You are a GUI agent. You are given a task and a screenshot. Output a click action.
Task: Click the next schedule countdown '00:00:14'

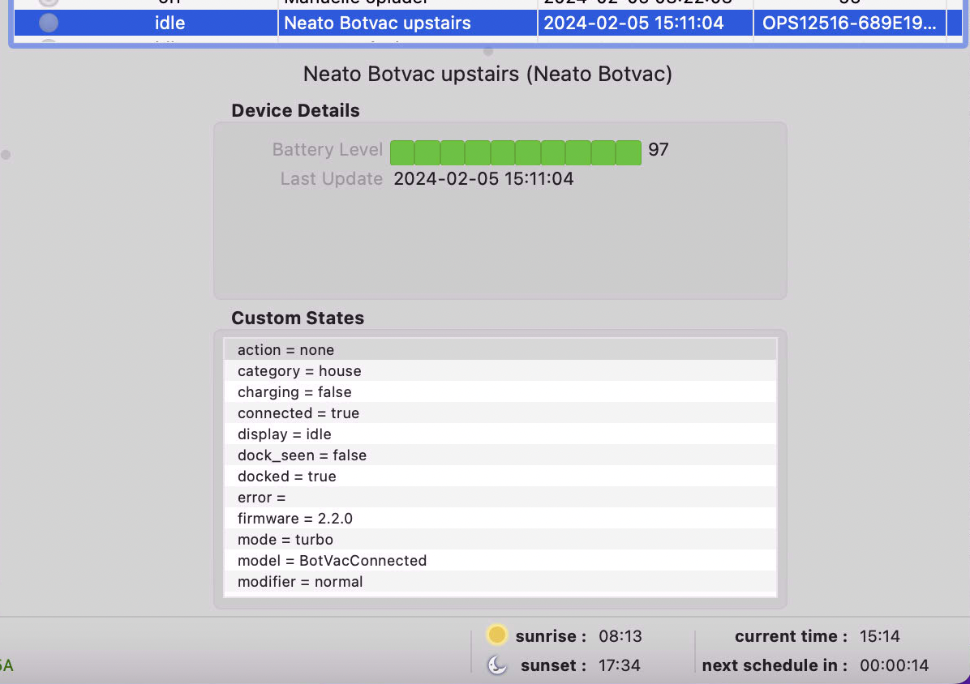tap(894, 665)
